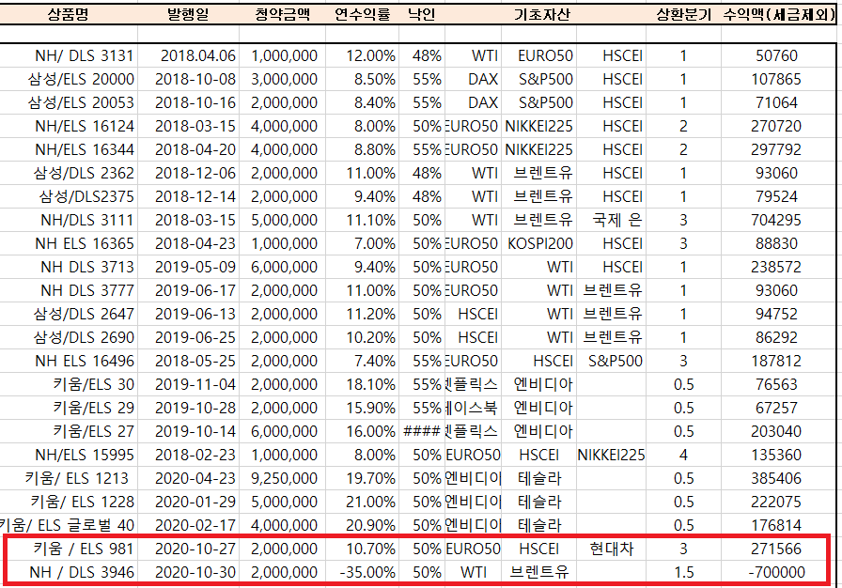This screenshot has height=588, width=842.
Task: Click the cell NH/ELS 16124
Action: (69, 127)
